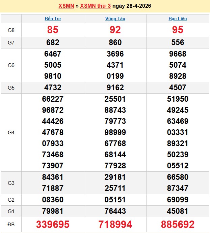Click G4 number 07933
Viewport: 210px width, 233px height.
(x=53, y=143)
